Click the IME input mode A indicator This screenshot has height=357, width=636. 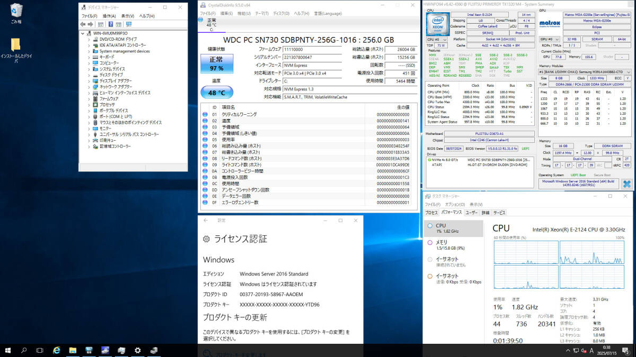coord(591,350)
